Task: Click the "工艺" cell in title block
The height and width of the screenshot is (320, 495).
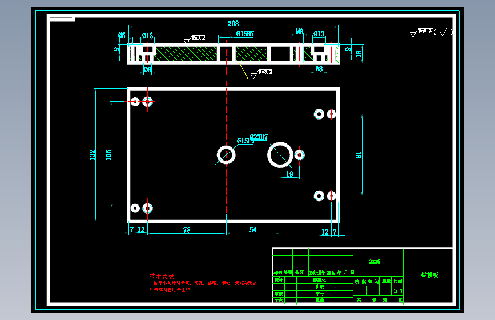Action: [279, 301]
